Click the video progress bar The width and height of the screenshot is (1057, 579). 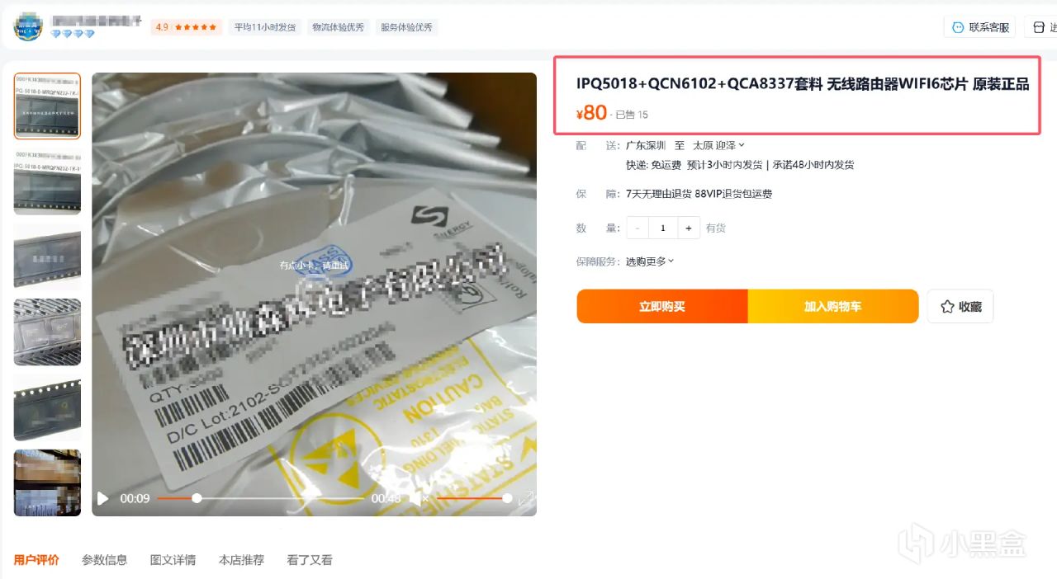point(260,498)
